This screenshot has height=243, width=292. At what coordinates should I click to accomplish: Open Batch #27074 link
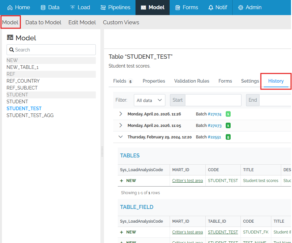pos(215,114)
